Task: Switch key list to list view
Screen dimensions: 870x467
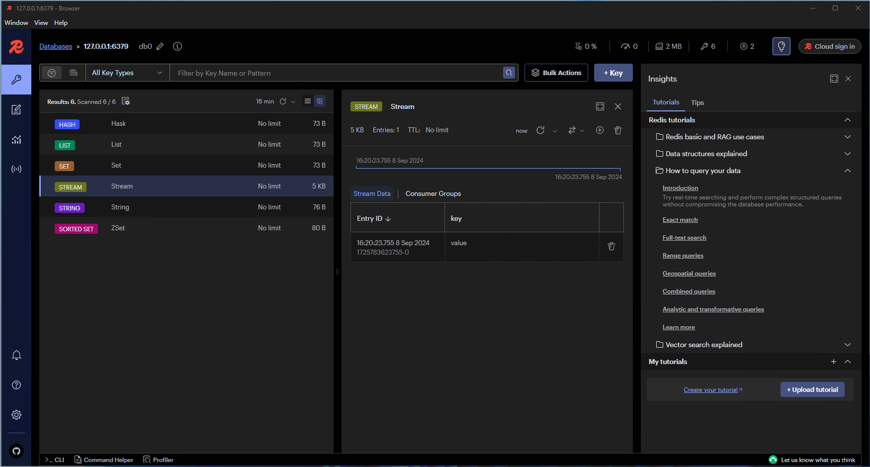Action: (308, 101)
